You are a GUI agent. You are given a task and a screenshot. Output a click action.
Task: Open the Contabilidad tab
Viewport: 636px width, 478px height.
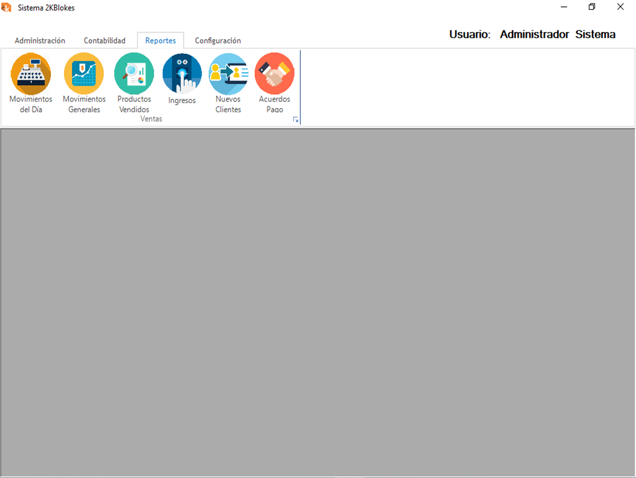coord(104,41)
